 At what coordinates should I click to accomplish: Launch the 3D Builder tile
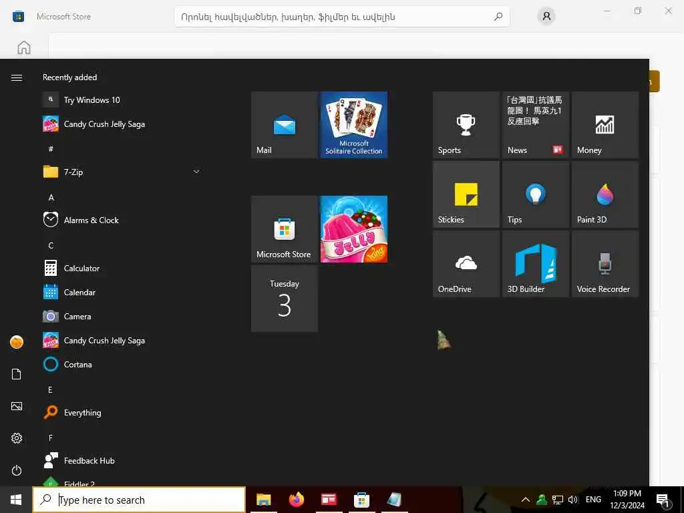coord(535,264)
